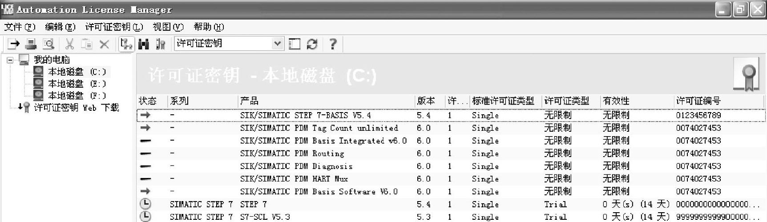Toggle the tree view toolbar icon
Image resolution: width=767 pixels, height=222 pixels.
coord(126,44)
